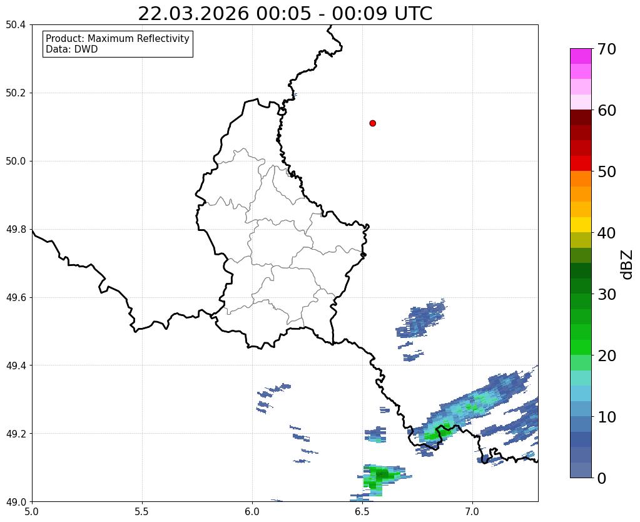The width and height of the screenshot is (640, 522).
Task: Click longitude axis label 6.0
Action: pos(252,512)
